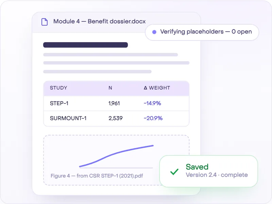Open Module 4 — Benefit dossier.docx title
This screenshot has width=272, height=204.
[x=99, y=21]
